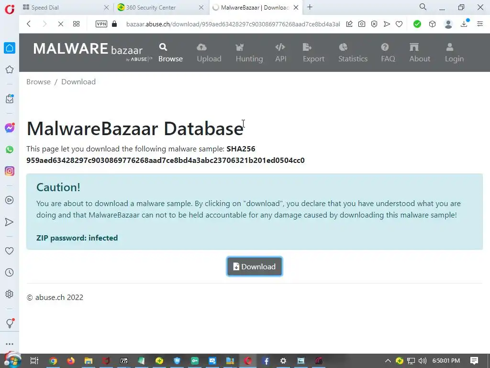The width and height of the screenshot is (490, 368).
Task: Open the Export page
Action: pyautogui.click(x=313, y=53)
